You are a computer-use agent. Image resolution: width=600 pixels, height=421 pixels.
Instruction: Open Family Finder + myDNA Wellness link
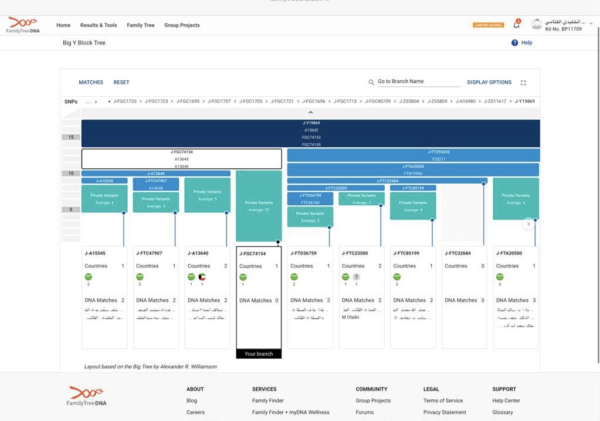click(x=291, y=412)
